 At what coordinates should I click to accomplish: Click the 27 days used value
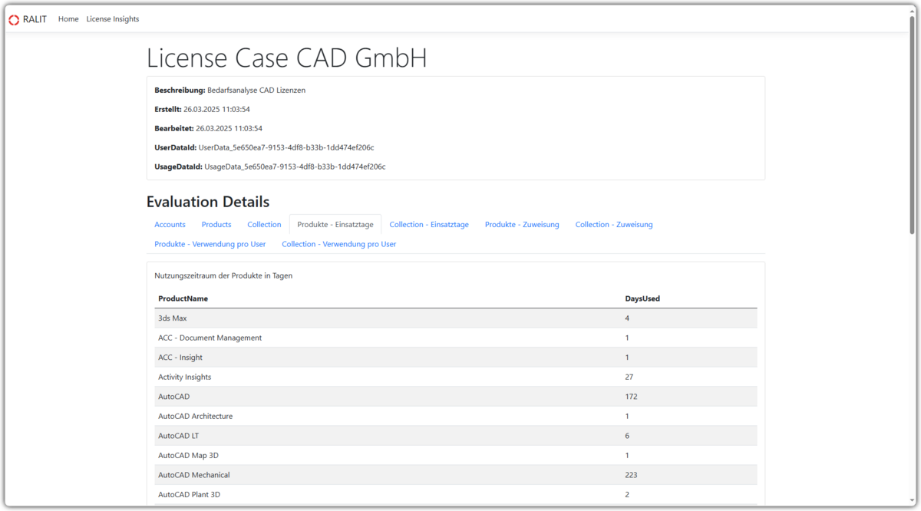[629, 377]
